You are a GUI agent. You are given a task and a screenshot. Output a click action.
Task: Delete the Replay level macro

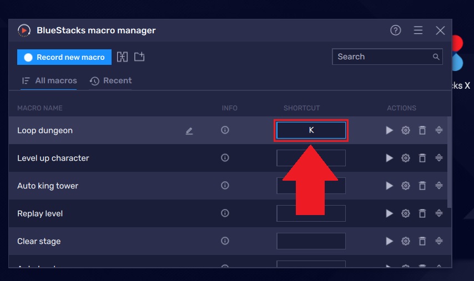(x=422, y=213)
